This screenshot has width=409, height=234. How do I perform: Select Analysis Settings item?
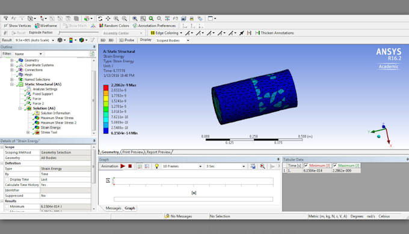(45, 89)
